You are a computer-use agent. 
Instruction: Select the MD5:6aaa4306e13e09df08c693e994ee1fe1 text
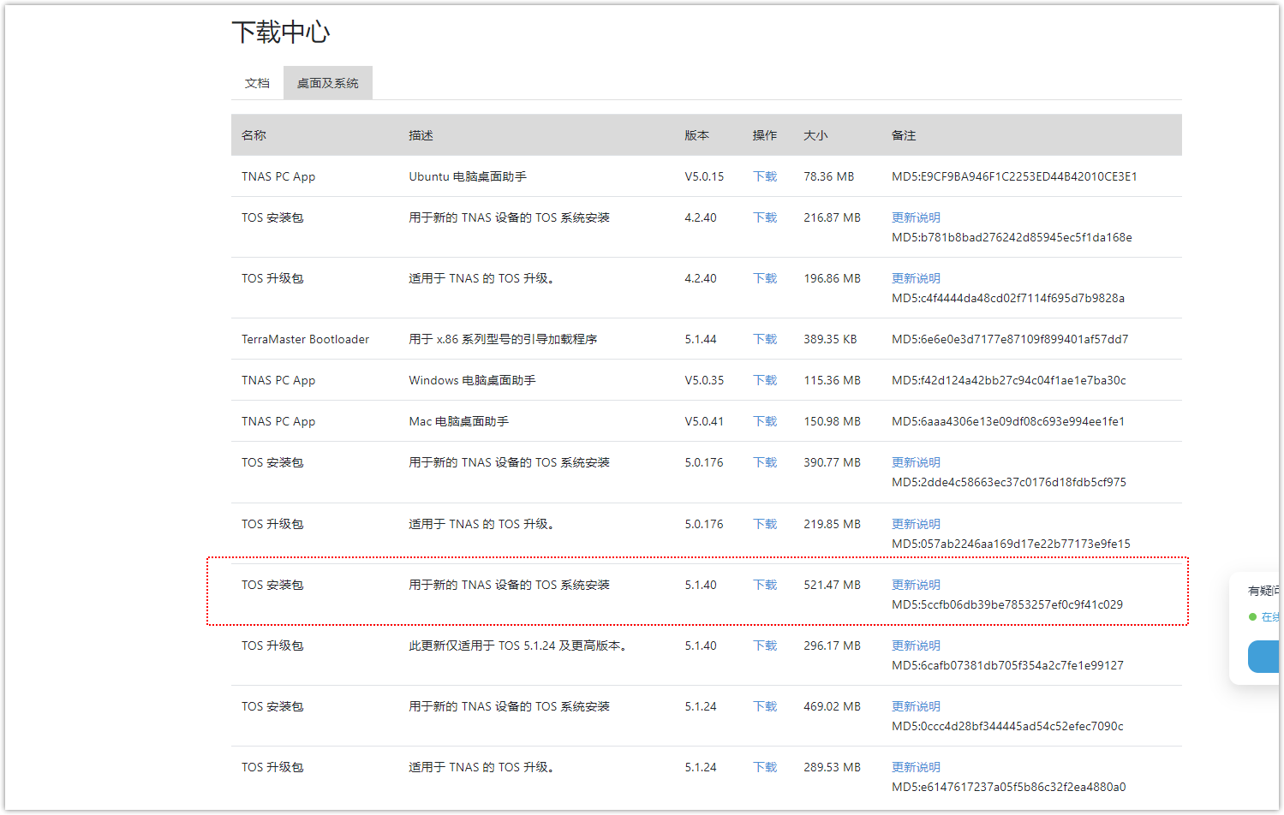click(x=1008, y=421)
